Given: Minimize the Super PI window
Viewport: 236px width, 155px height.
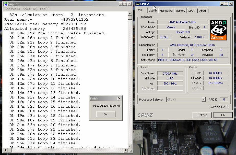Looking at the screenshot, I should (120, 4).
